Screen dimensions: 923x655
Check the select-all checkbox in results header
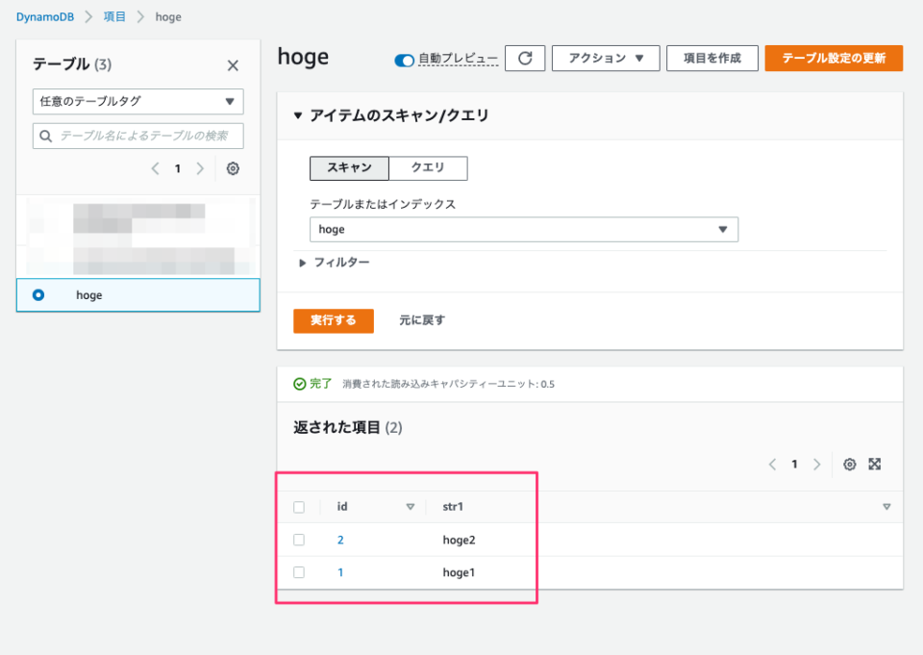[x=299, y=507]
